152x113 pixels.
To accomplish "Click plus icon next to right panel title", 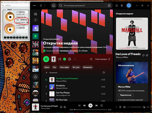I will click(x=147, y=55).
